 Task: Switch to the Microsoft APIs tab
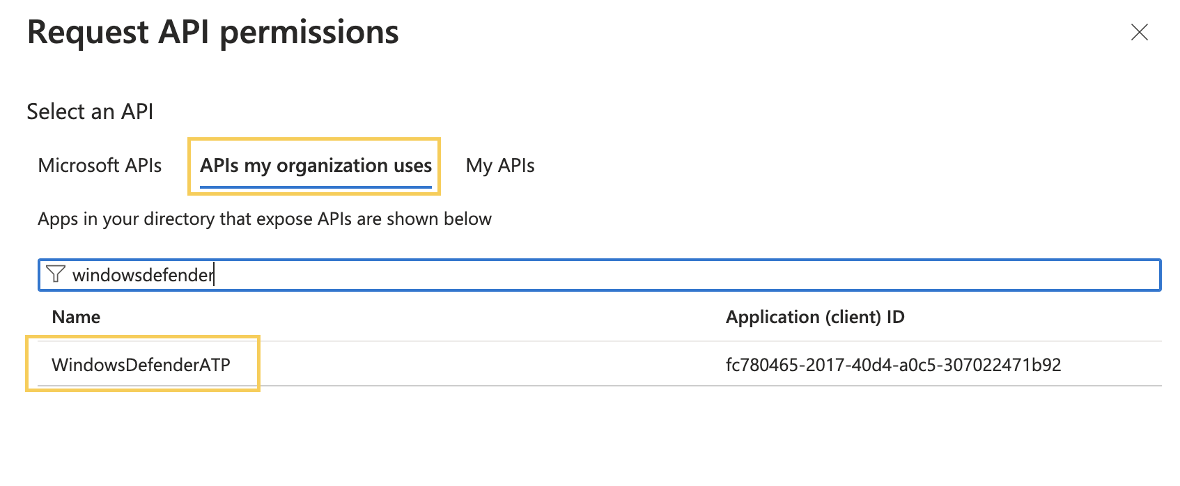pyautogui.click(x=100, y=166)
